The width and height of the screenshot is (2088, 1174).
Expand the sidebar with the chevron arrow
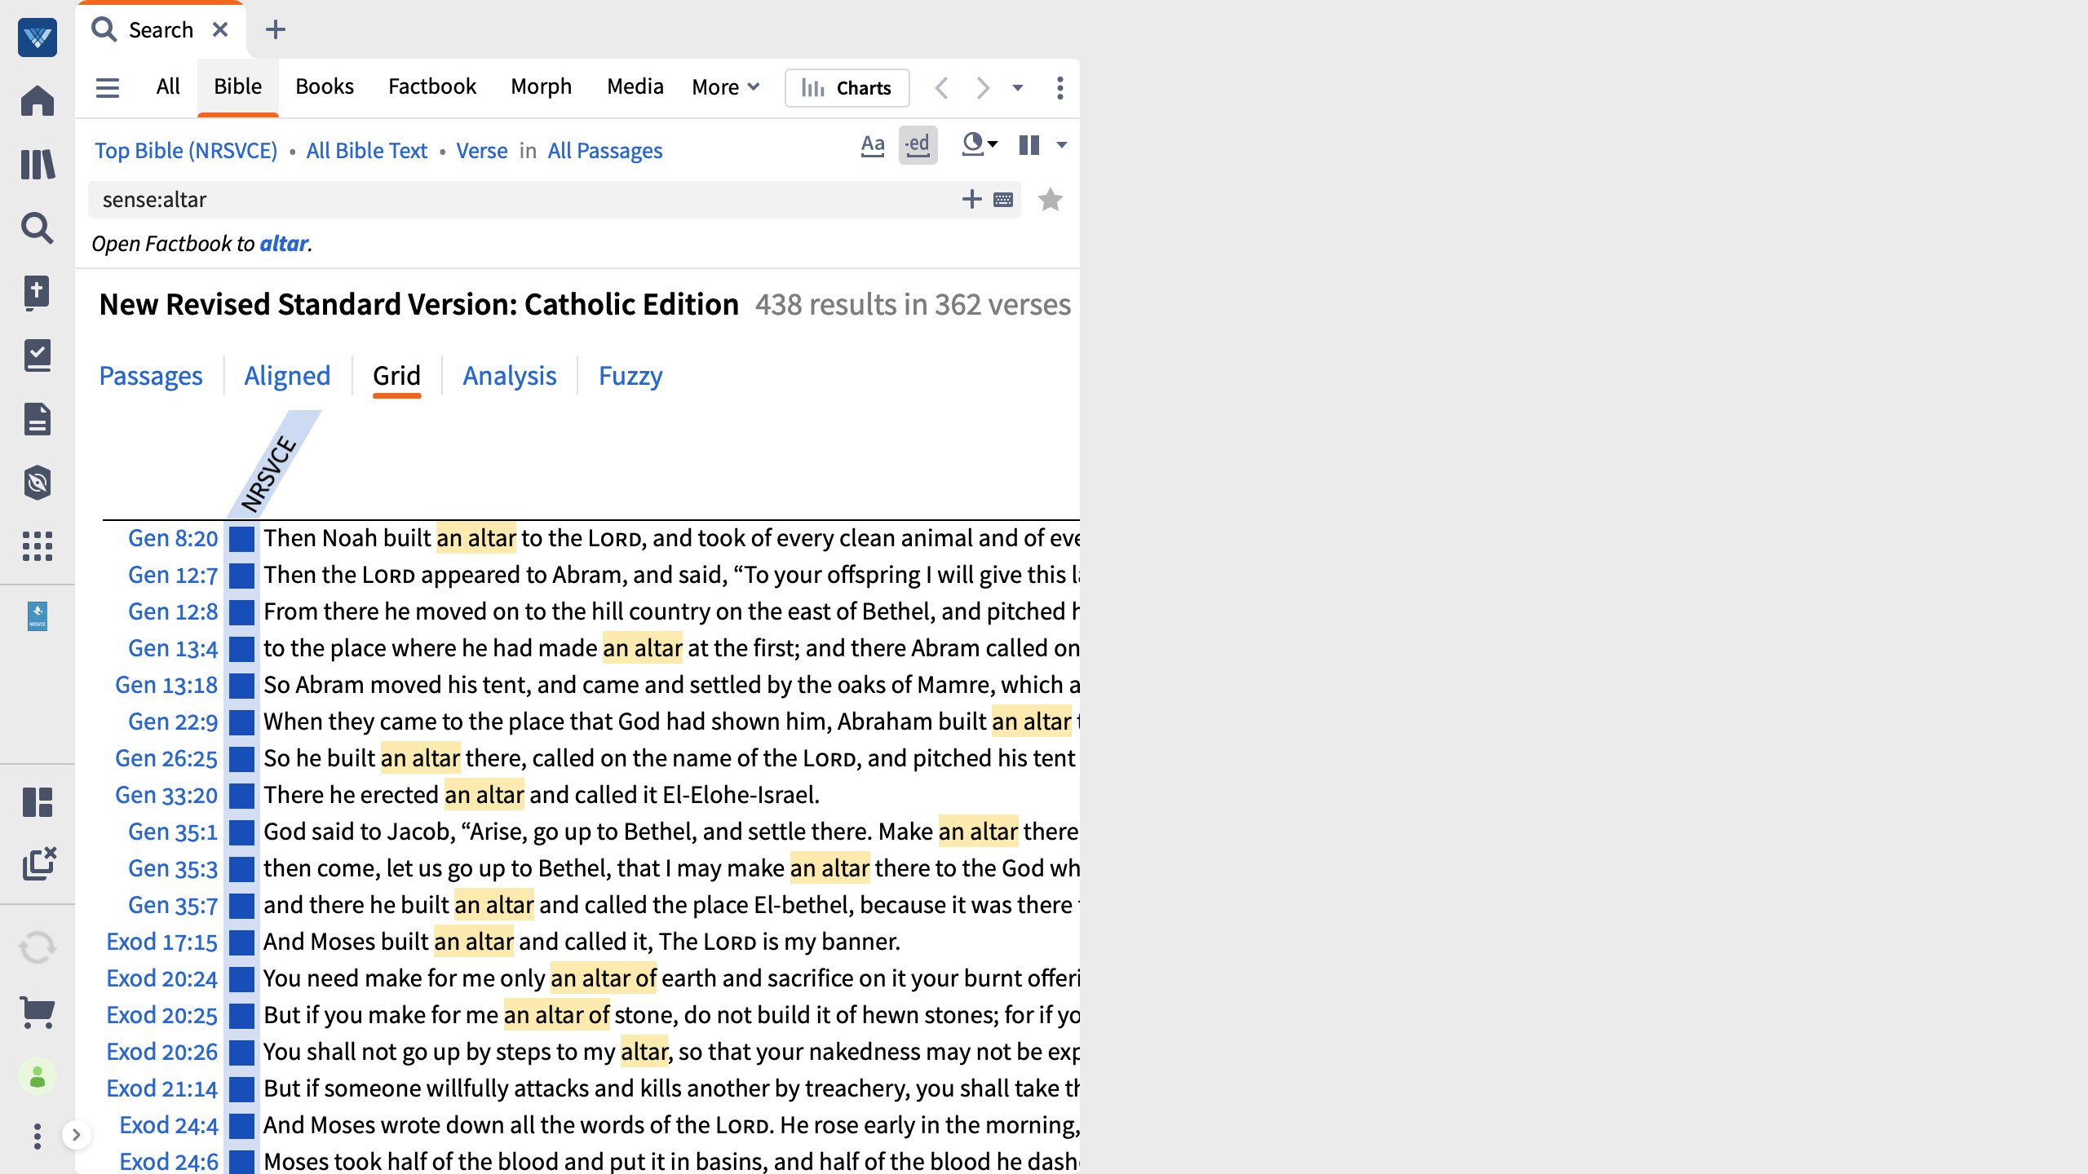pyautogui.click(x=76, y=1135)
